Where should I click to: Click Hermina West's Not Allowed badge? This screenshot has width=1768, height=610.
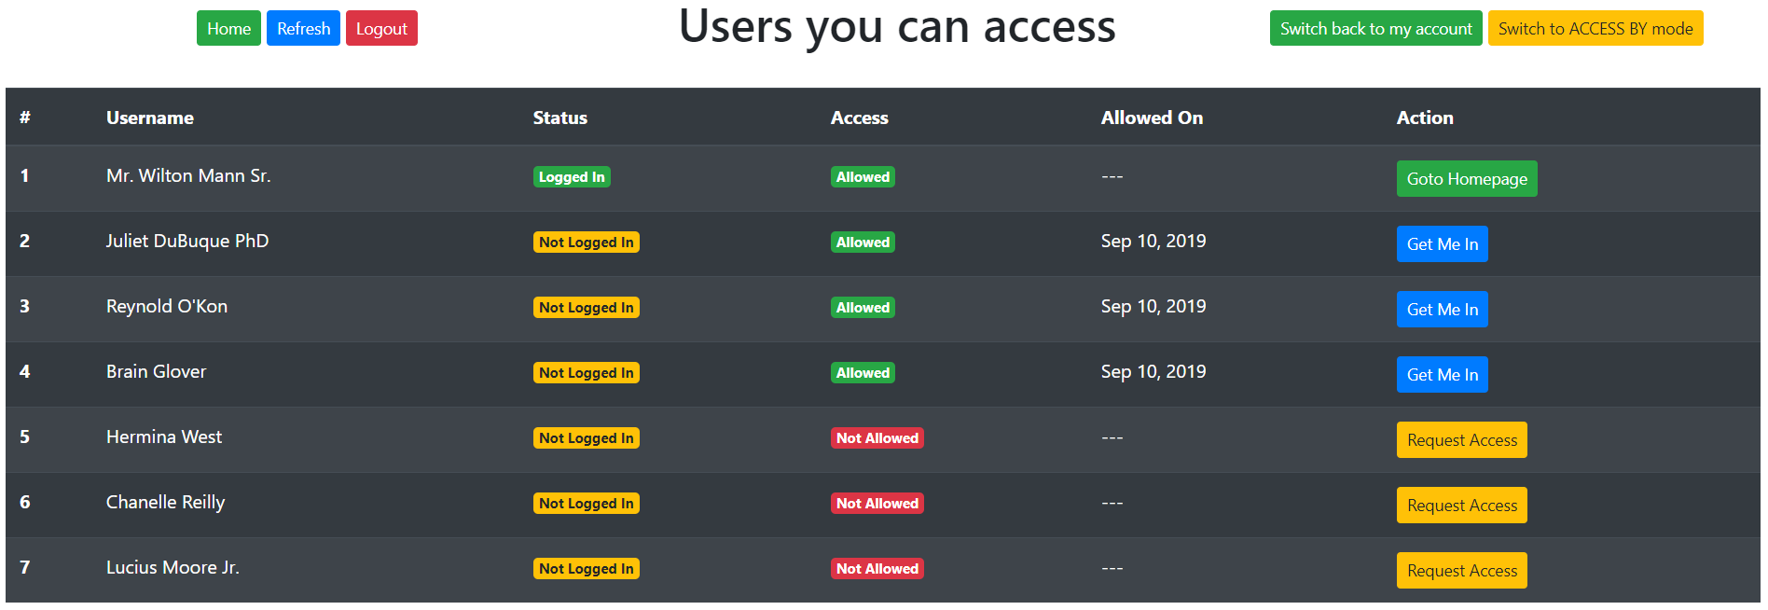pos(877,438)
